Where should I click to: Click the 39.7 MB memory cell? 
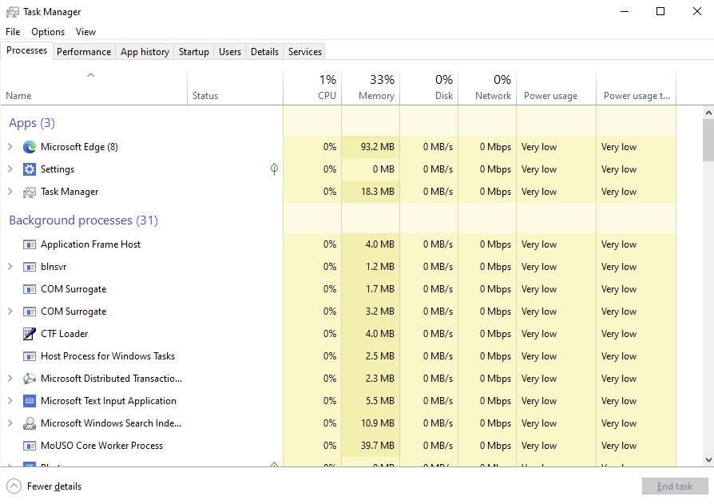pos(378,446)
